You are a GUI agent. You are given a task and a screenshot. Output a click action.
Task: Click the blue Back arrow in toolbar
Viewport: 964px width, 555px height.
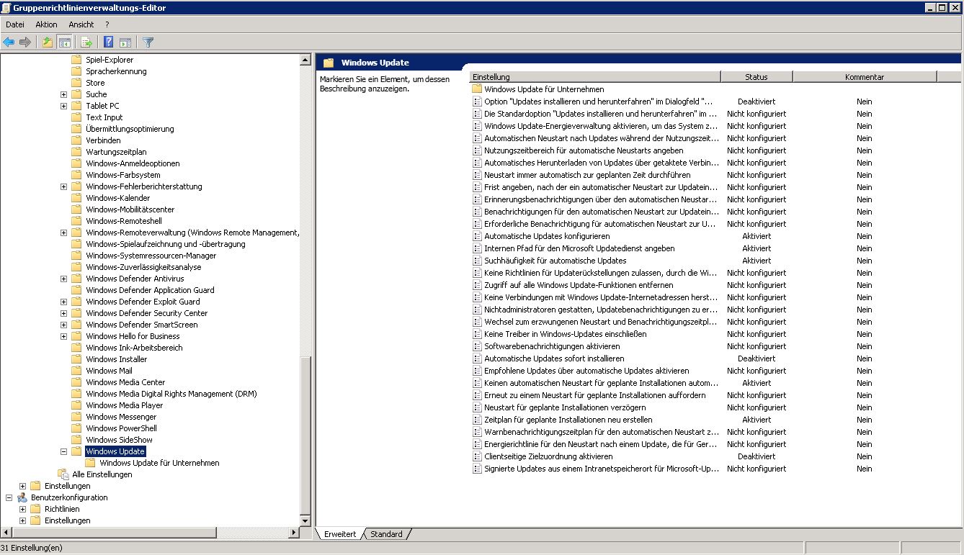coord(9,42)
